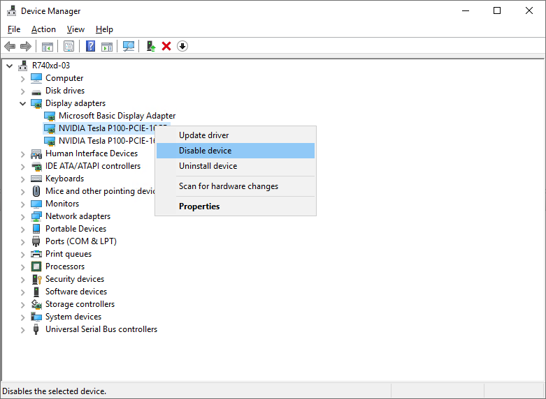
Task: Click the Update device driver toolbar icon
Action: click(150, 46)
